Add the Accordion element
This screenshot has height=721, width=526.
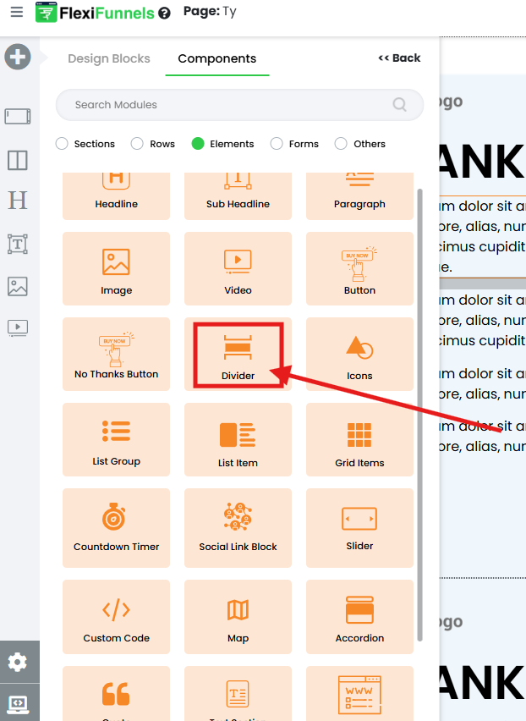359,617
